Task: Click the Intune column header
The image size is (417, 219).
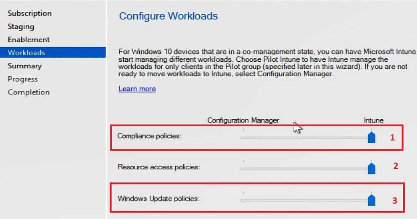Action: coord(373,120)
